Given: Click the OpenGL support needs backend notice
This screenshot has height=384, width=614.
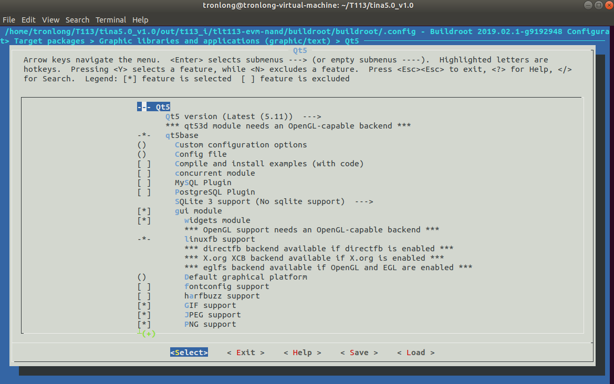Looking at the screenshot, I should pyautogui.click(x=311, y=230).
